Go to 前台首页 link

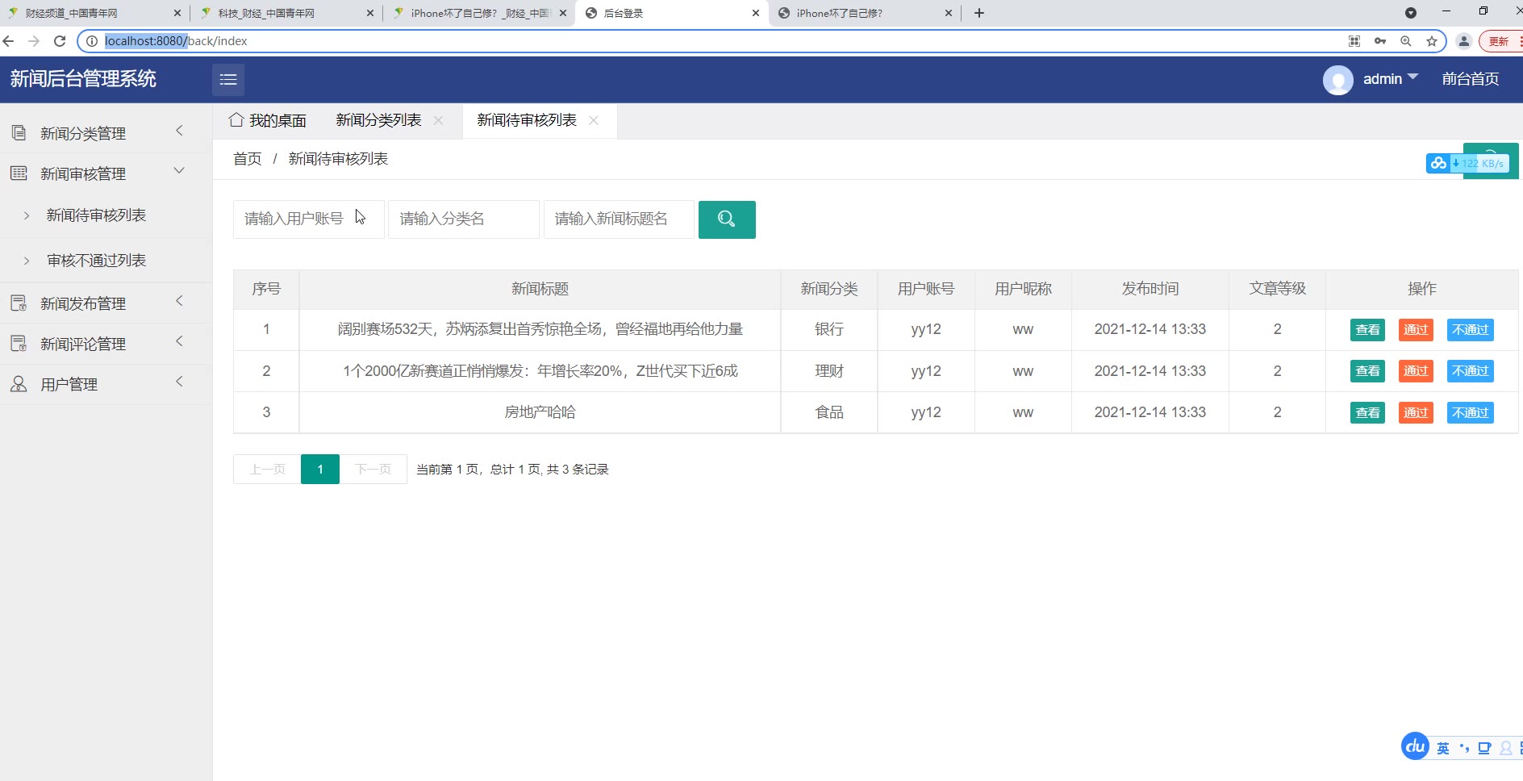pyautogui.click(x=1471, y=79)
